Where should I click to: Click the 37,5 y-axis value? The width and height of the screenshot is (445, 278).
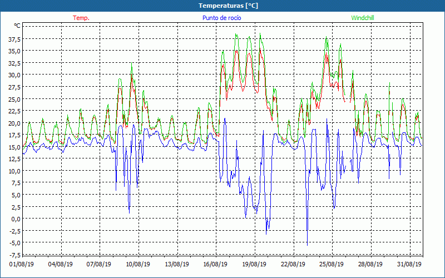(x=14, y=39)
